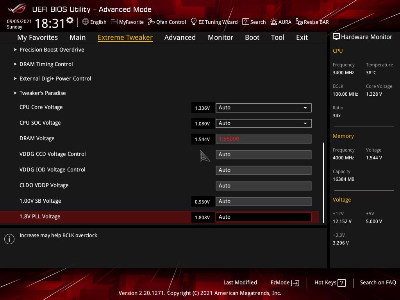
Task: Click the info icon beside help text
Action: (9, 239)
